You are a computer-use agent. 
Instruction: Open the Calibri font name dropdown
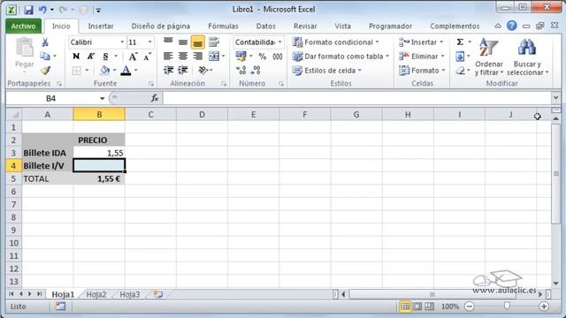(x=122, y=42)
